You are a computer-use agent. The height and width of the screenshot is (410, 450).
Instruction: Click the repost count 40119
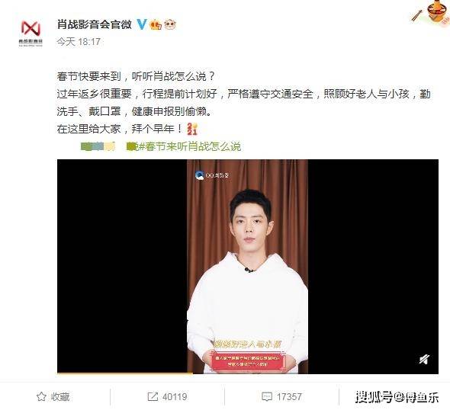click(175, 397)
